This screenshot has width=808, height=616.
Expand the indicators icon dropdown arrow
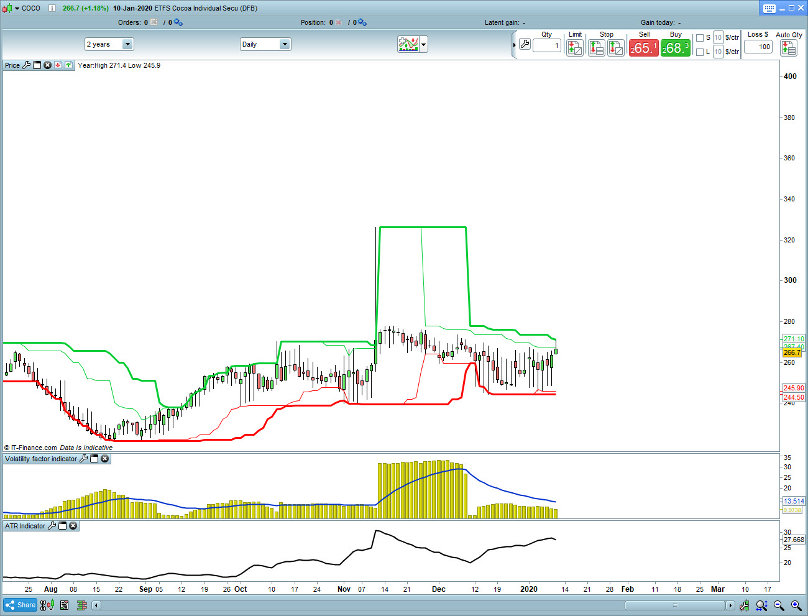(424, 44)
